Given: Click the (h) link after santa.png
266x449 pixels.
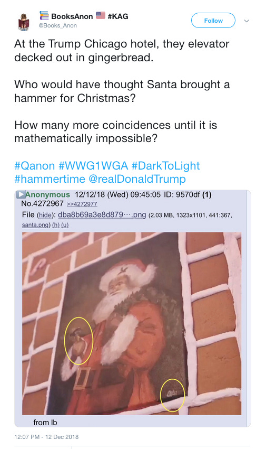Looking at the screenshot, I should (x=55, y=225).
